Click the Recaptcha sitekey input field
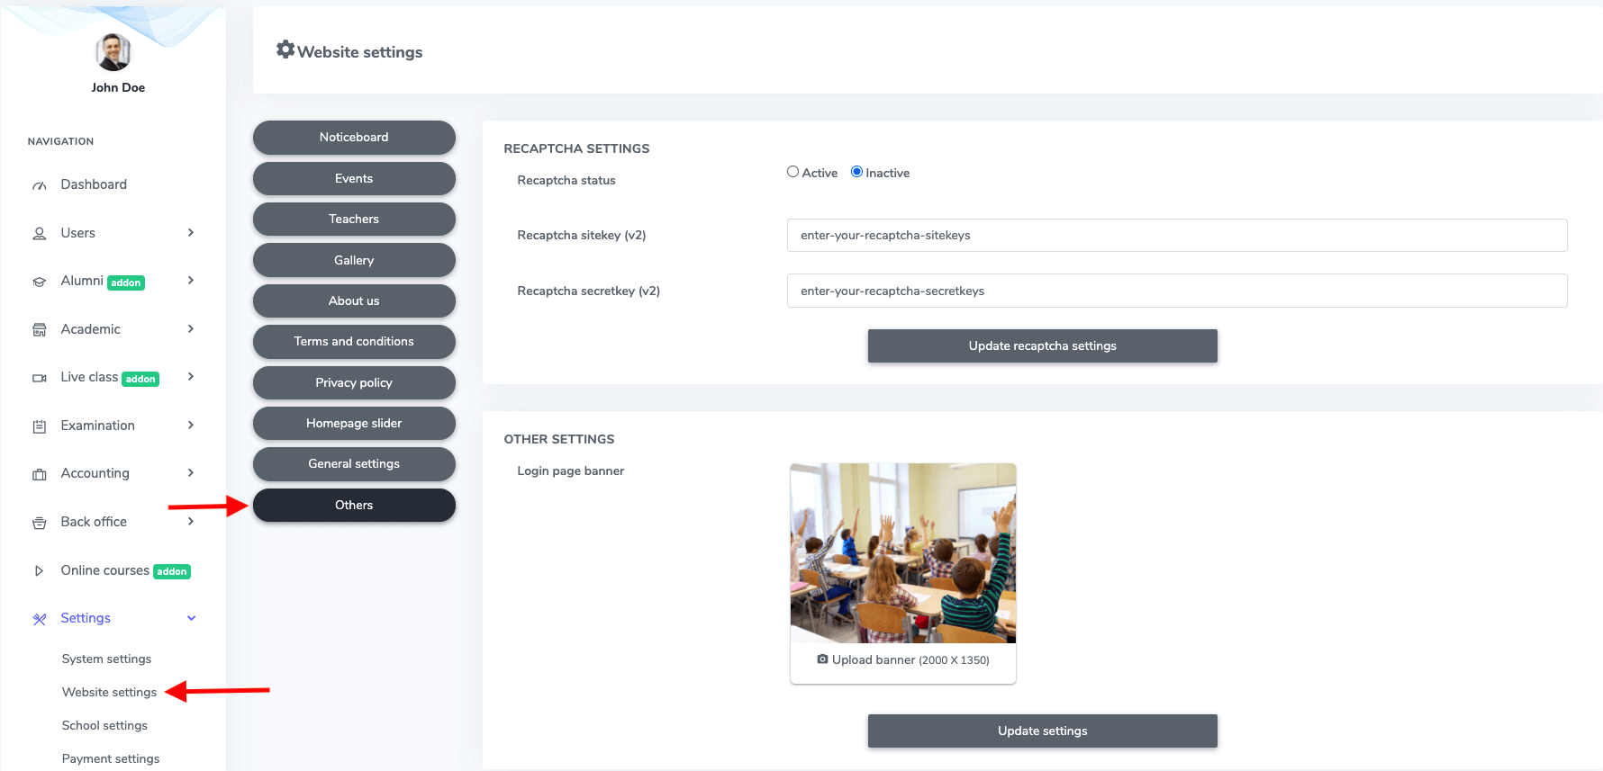Image resolution: width=1603 pixels, height=771 pixels. point(1177,235)
